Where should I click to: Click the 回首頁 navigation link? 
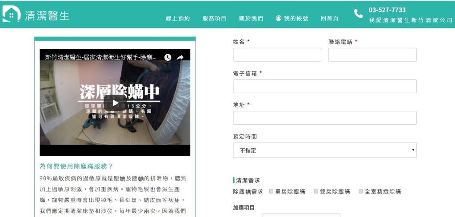click(329, 18)
